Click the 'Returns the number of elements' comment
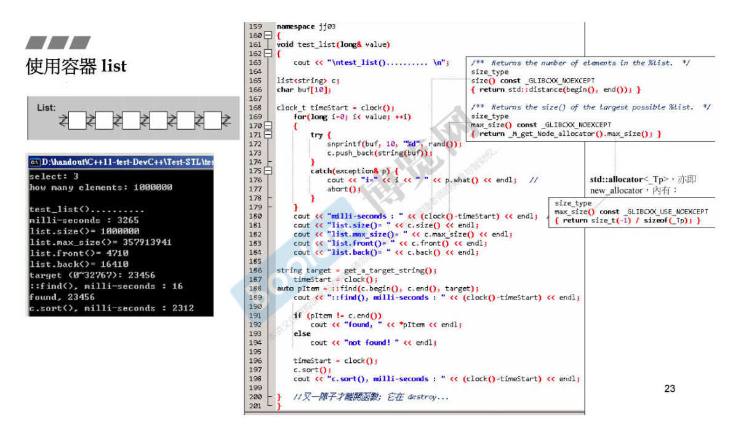 [580, 63]
